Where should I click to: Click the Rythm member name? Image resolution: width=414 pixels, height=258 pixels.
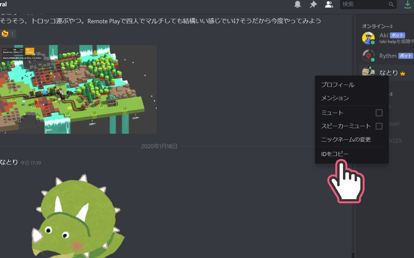click(388, 56)
